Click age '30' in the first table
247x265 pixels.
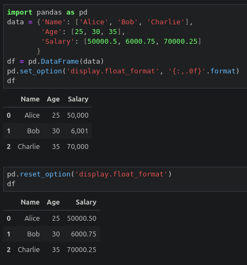[56, 131]
